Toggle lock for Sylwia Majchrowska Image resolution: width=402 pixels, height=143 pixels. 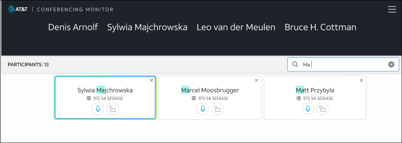coord(112,109)
